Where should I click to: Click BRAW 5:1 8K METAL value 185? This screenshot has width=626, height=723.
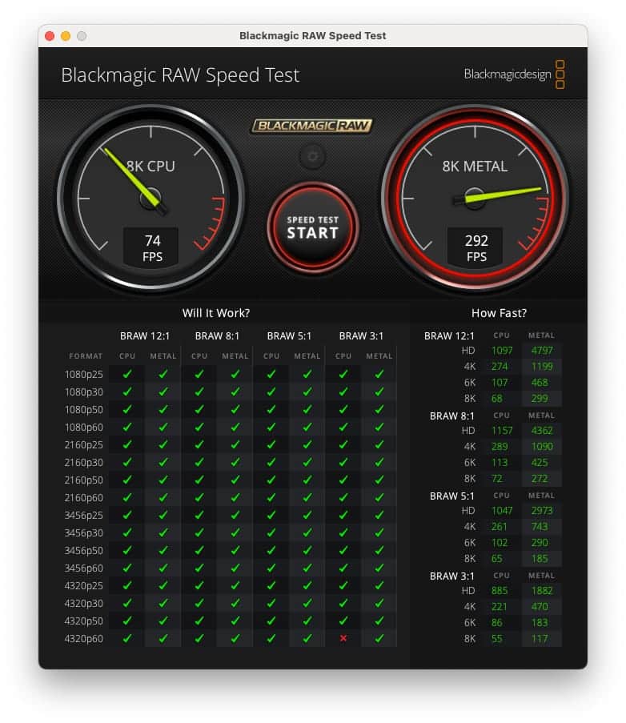coord(540,559)
